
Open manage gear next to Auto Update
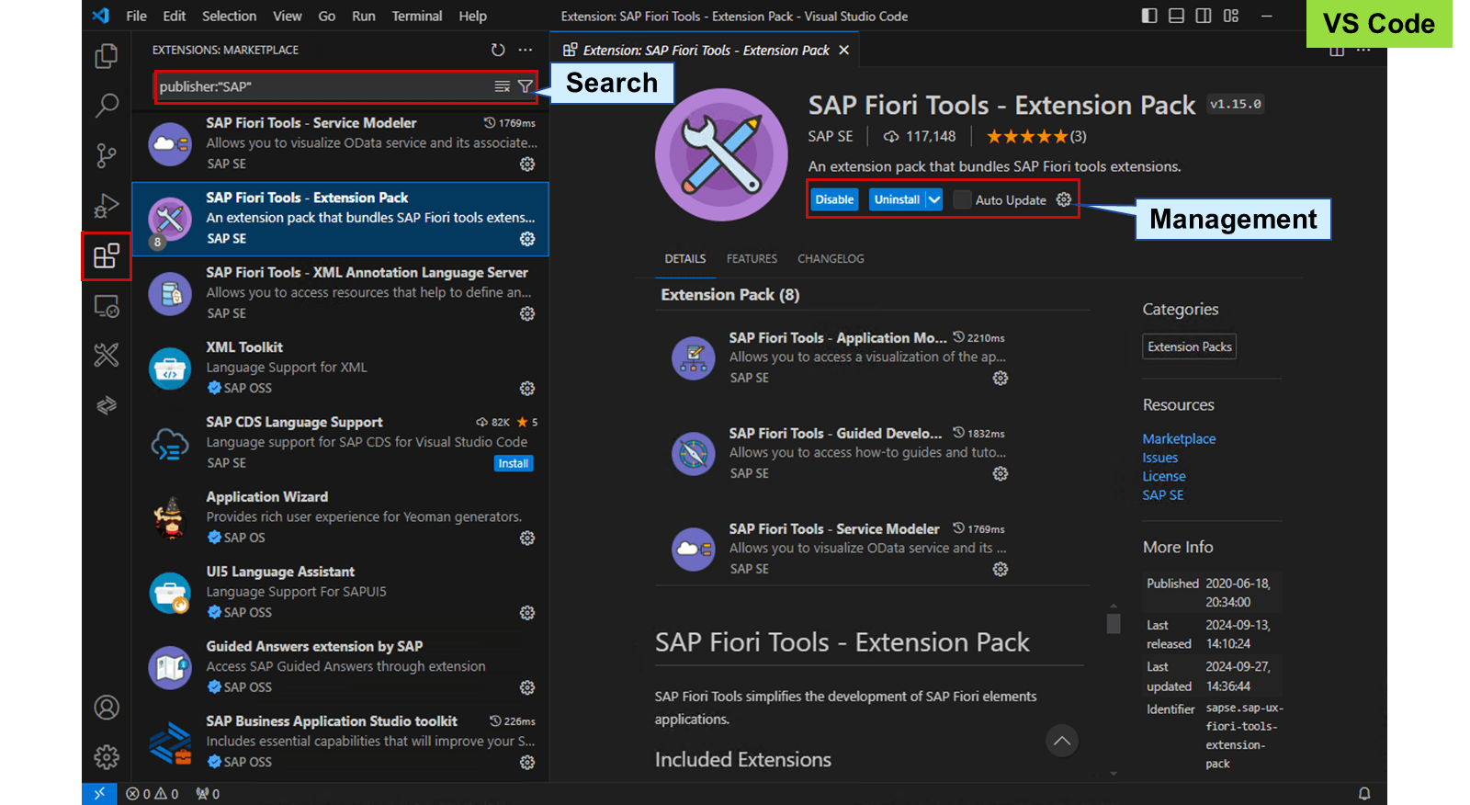(1064, 199)
